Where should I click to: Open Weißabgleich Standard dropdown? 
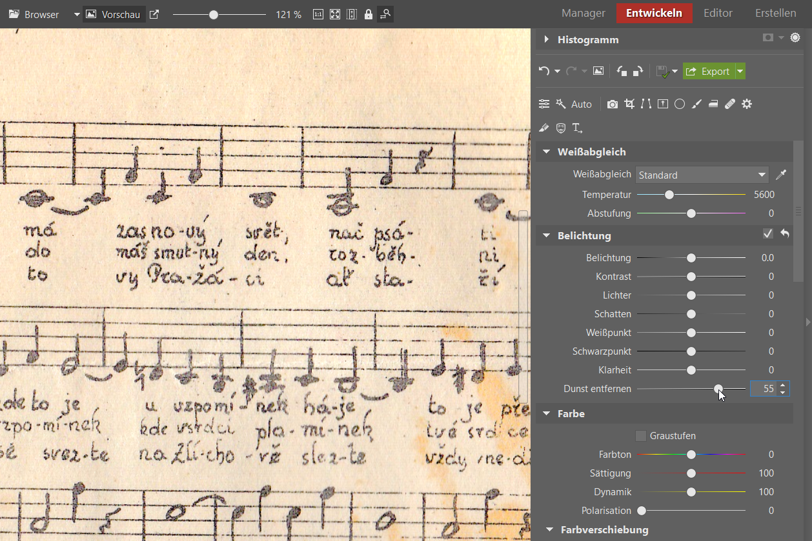(x=702, y=175)
